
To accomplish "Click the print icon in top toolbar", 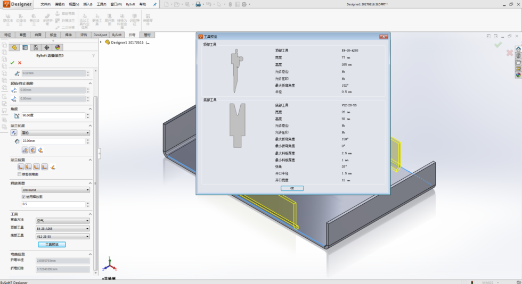I will (198, 4).
